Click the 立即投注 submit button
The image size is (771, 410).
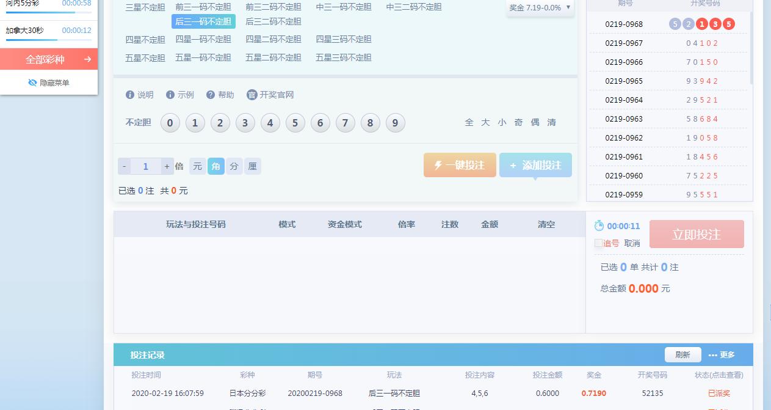point(697,234)
